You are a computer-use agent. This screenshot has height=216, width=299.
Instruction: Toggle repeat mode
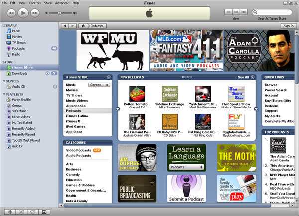point(33,212)
